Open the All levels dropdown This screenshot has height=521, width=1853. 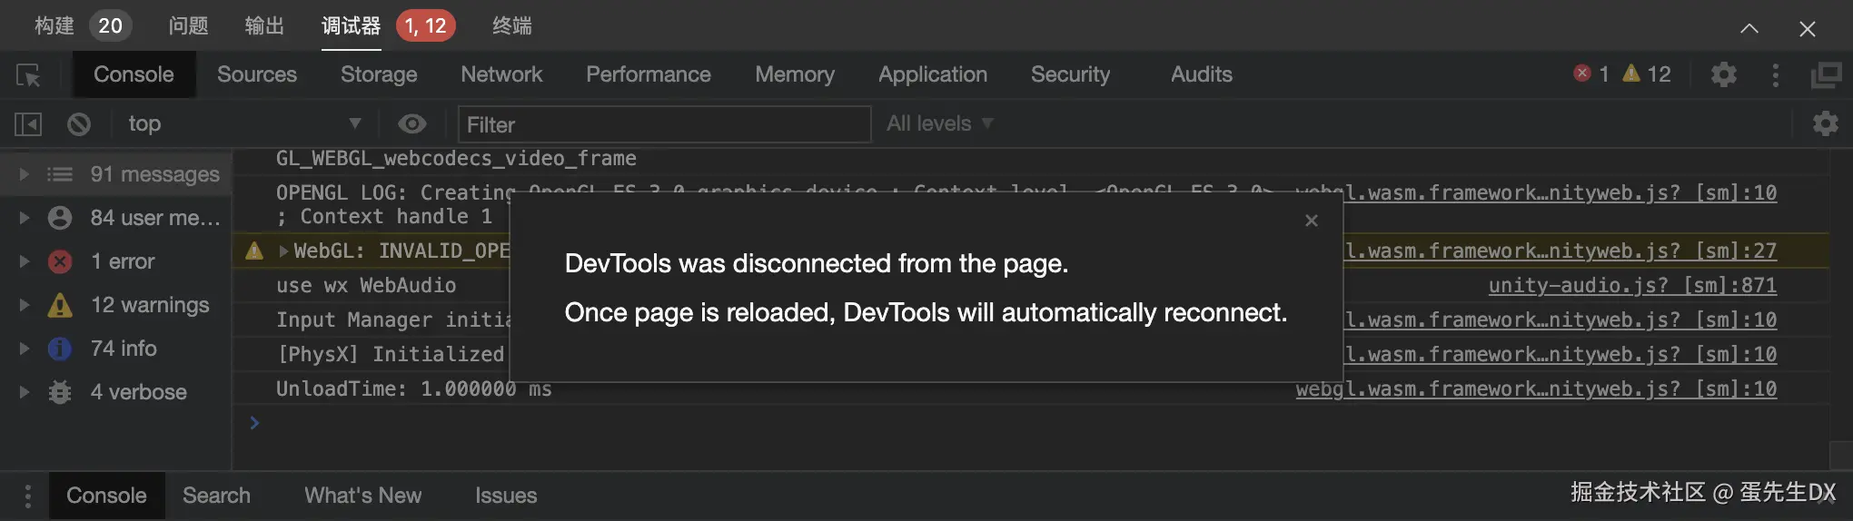click(x=939, y=123)
